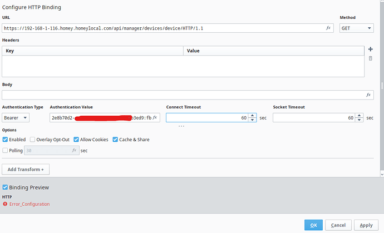Click the scroll down arrow on right scrollbar
Viewport: 384px width, 233px height.
[382, 175]
